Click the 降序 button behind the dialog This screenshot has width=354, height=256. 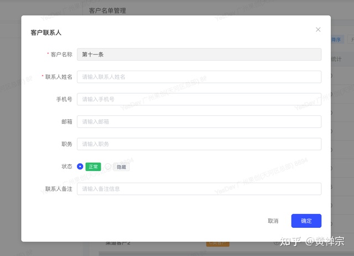337,40
